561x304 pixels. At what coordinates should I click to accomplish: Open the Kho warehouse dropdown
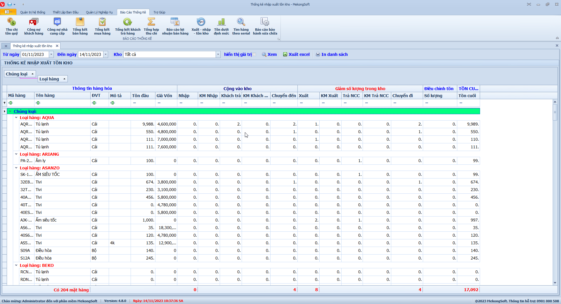pyautogui.click(x=218, y=54)
